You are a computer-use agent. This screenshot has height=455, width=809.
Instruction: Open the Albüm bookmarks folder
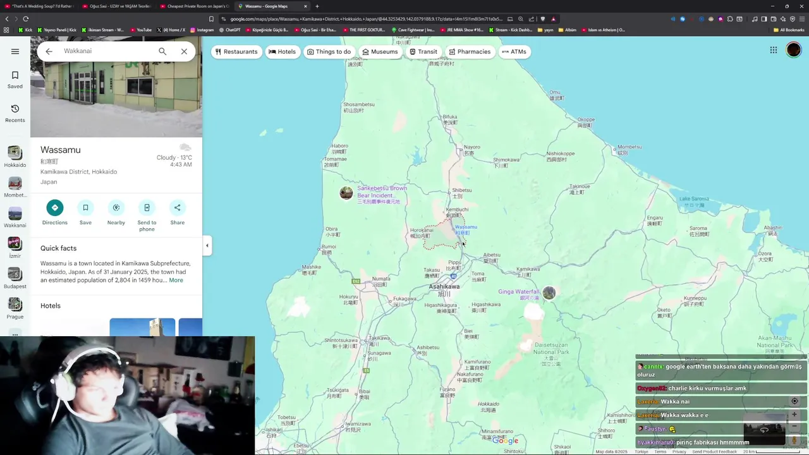[x=567, y=30]
